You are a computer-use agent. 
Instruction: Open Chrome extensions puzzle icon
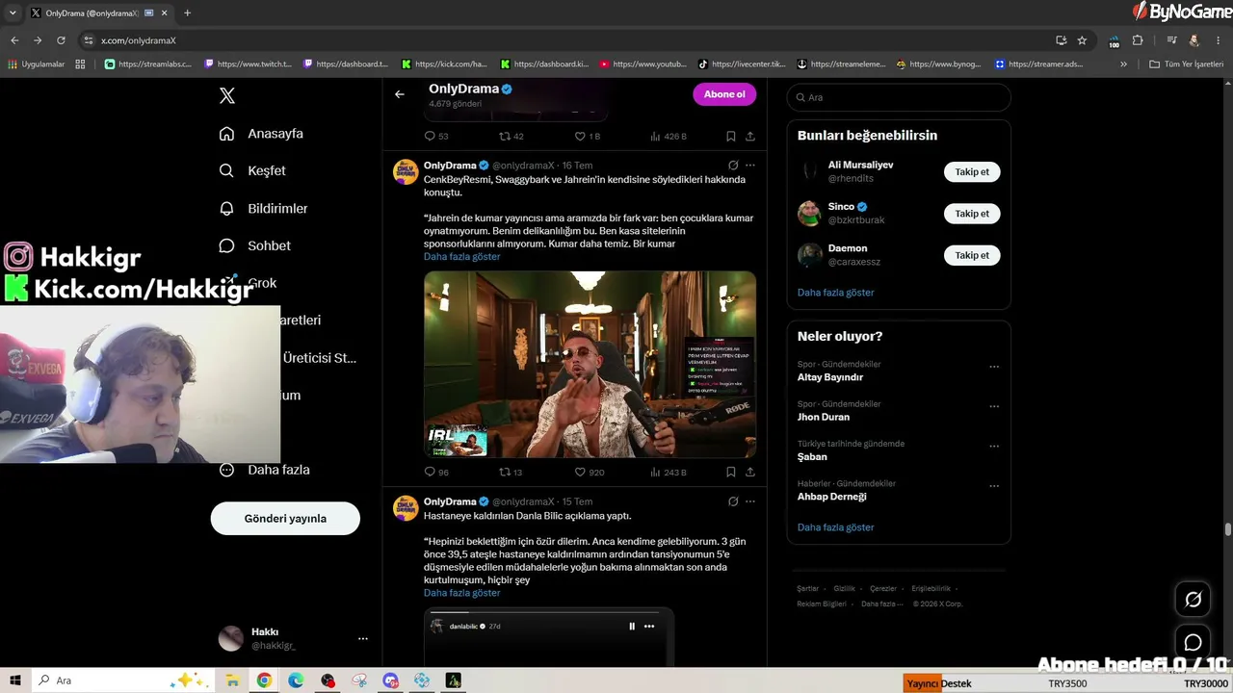(x=1138, y=40)
